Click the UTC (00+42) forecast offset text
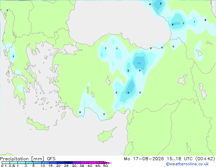216x167 pixels. click(199, 159)
